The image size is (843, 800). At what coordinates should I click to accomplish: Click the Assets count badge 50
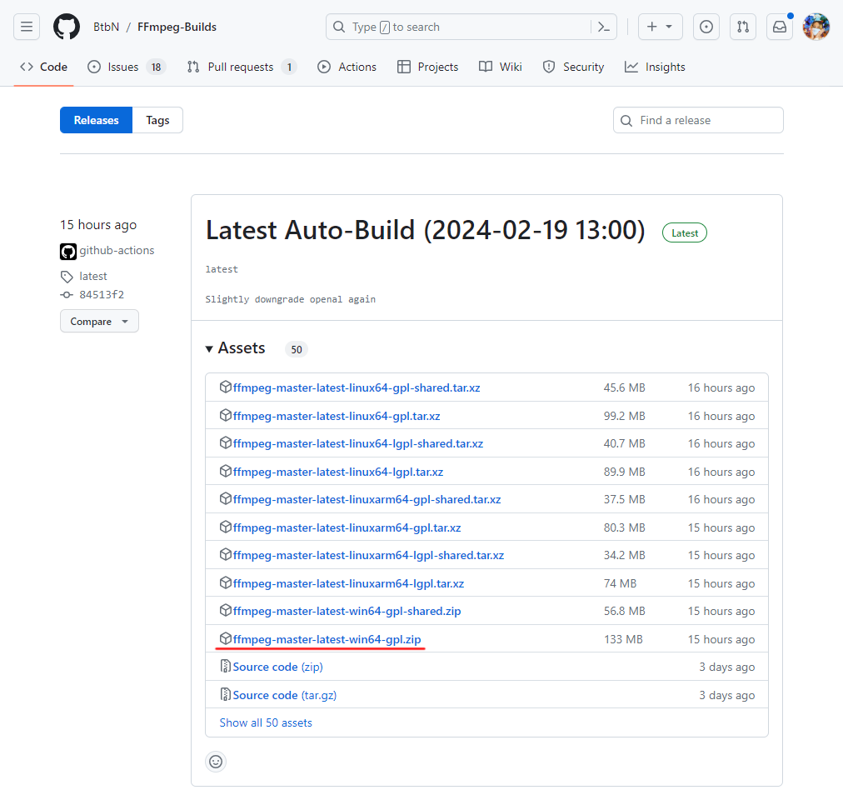[x=297, y=349]
